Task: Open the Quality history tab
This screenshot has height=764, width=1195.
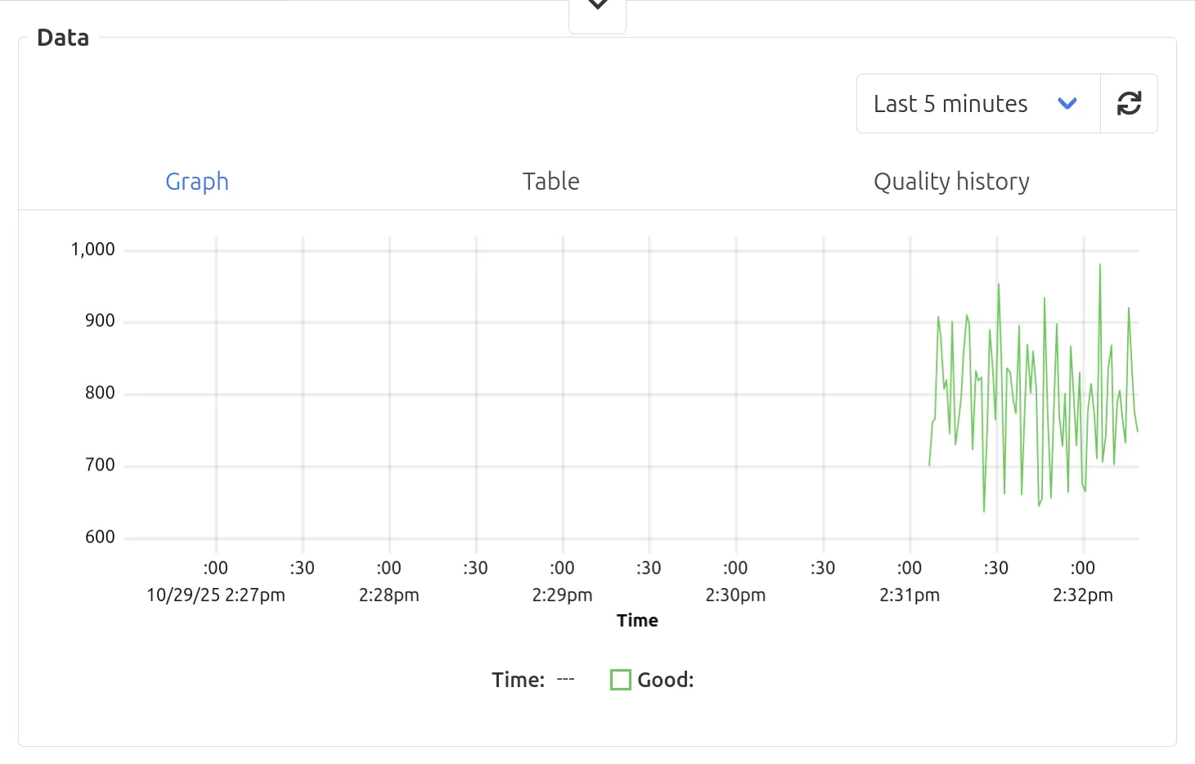Action: click(951, 181)
